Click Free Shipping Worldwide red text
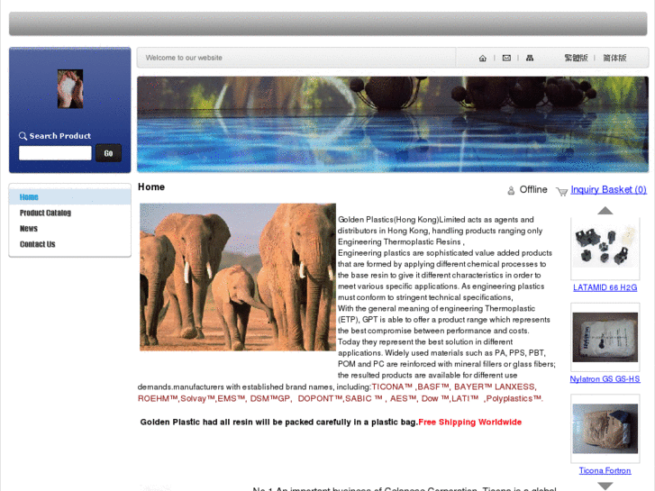 (470, 422)
